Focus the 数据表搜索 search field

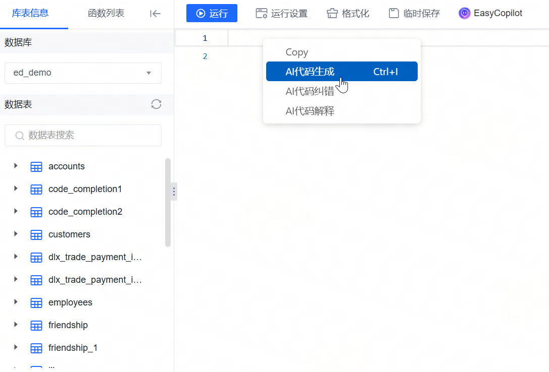83,135
